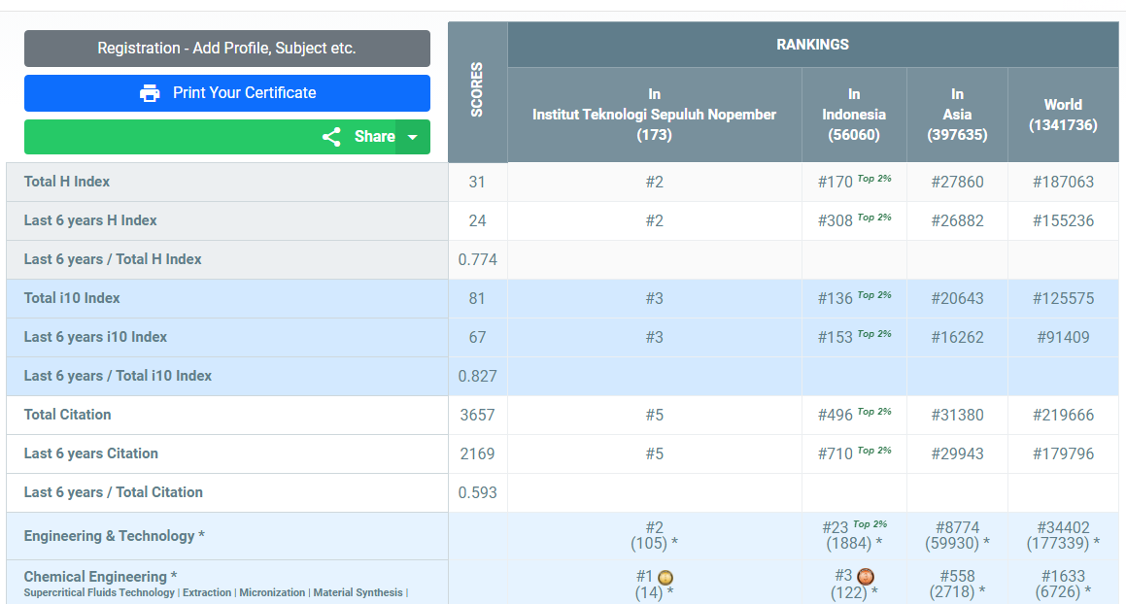Click the share network icon
This screenshot has width=1126, height=604.
pos(331,137)
